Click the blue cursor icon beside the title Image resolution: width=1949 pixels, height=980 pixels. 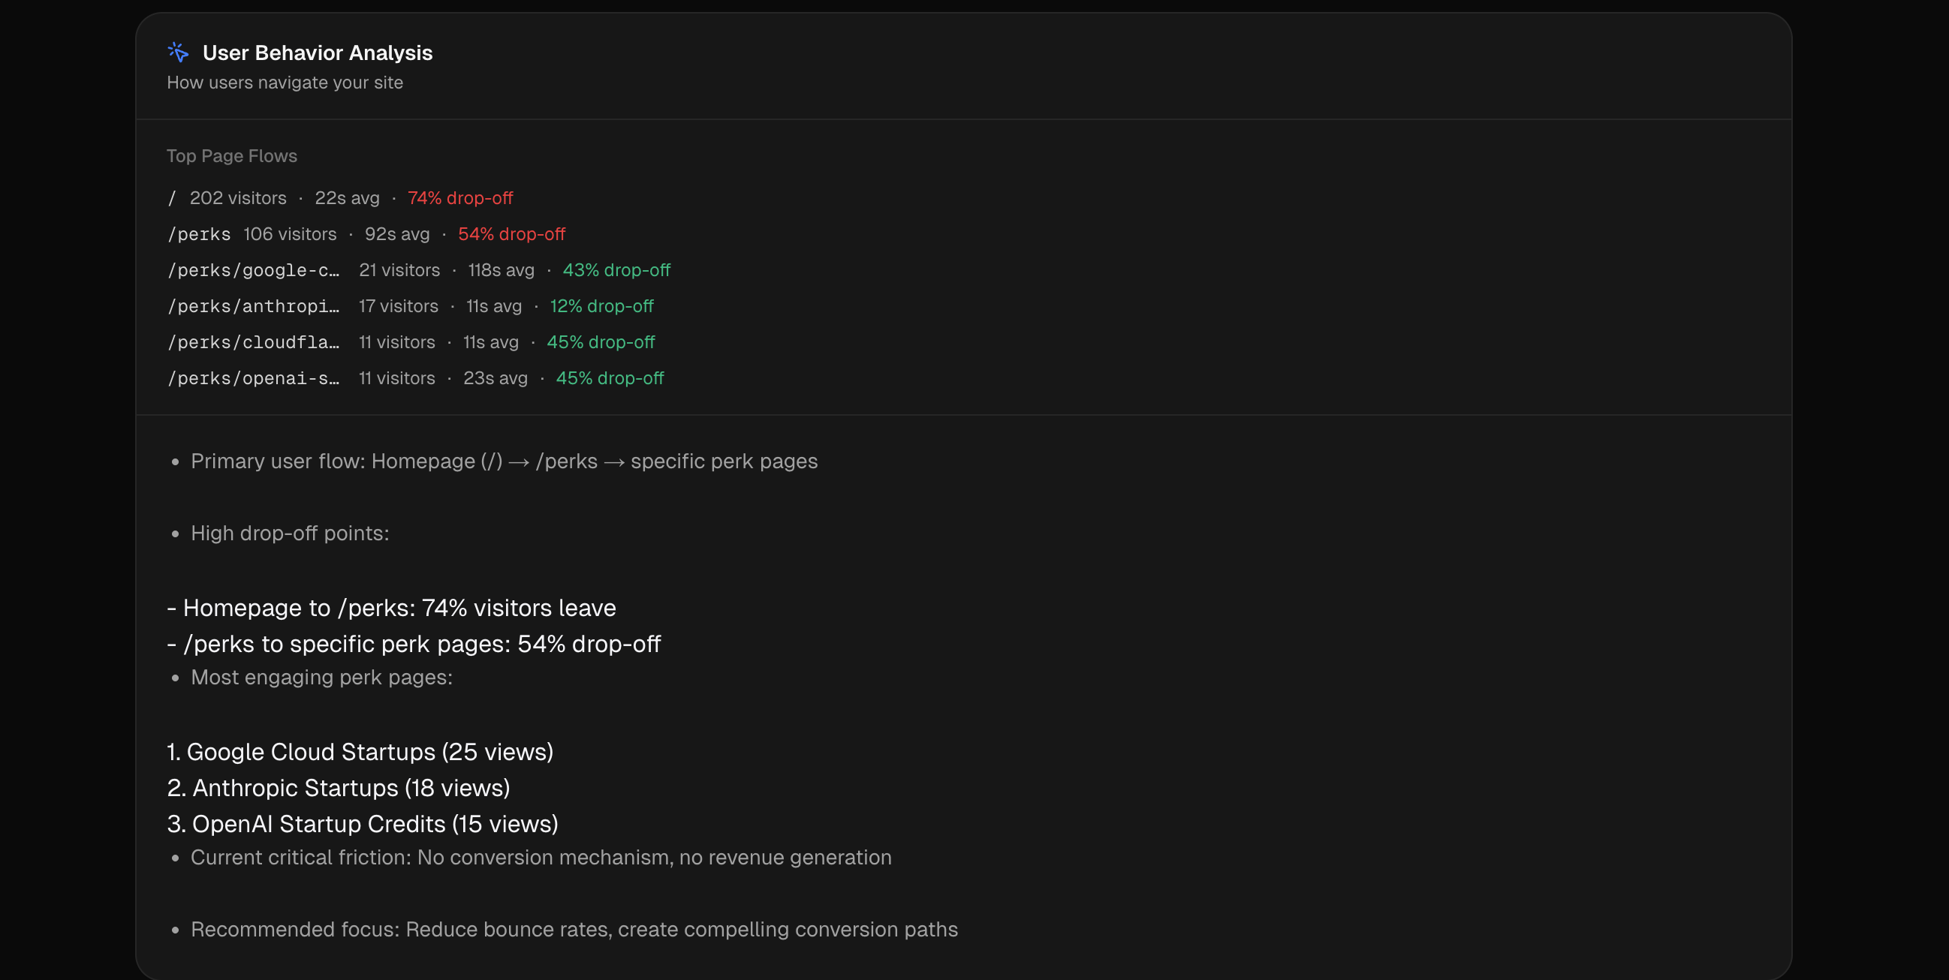(178, 52)
